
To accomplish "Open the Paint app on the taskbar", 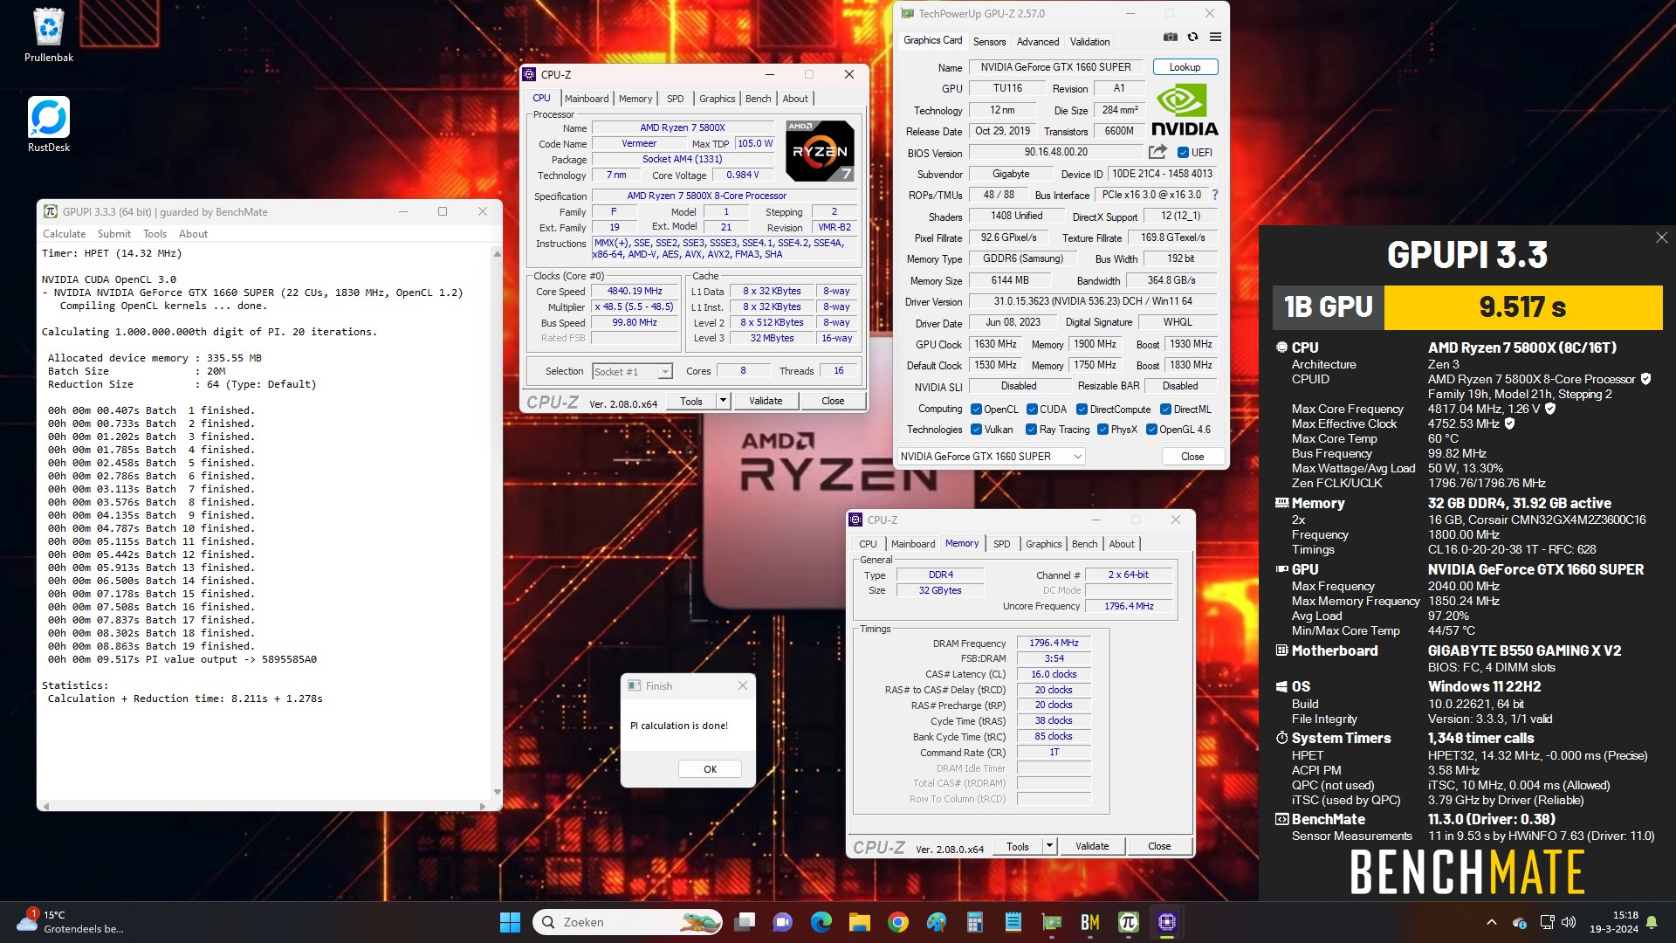I will (x=937, y=922).
